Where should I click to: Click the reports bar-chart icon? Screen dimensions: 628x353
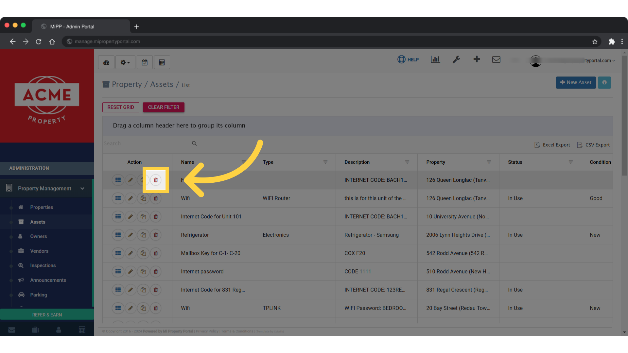pos(435,59)
